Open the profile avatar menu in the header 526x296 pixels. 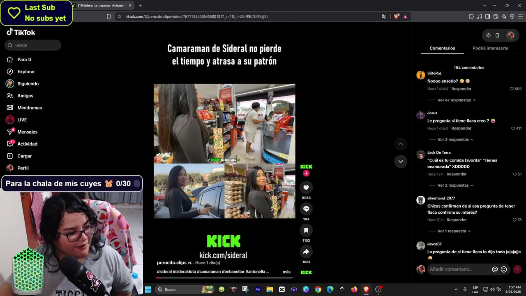coord(511,35)
